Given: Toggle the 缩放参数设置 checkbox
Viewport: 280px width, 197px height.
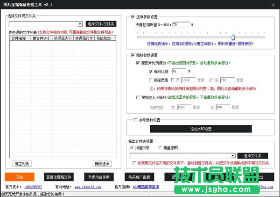Looking at the screenshot, I should (x=133, y=55).
